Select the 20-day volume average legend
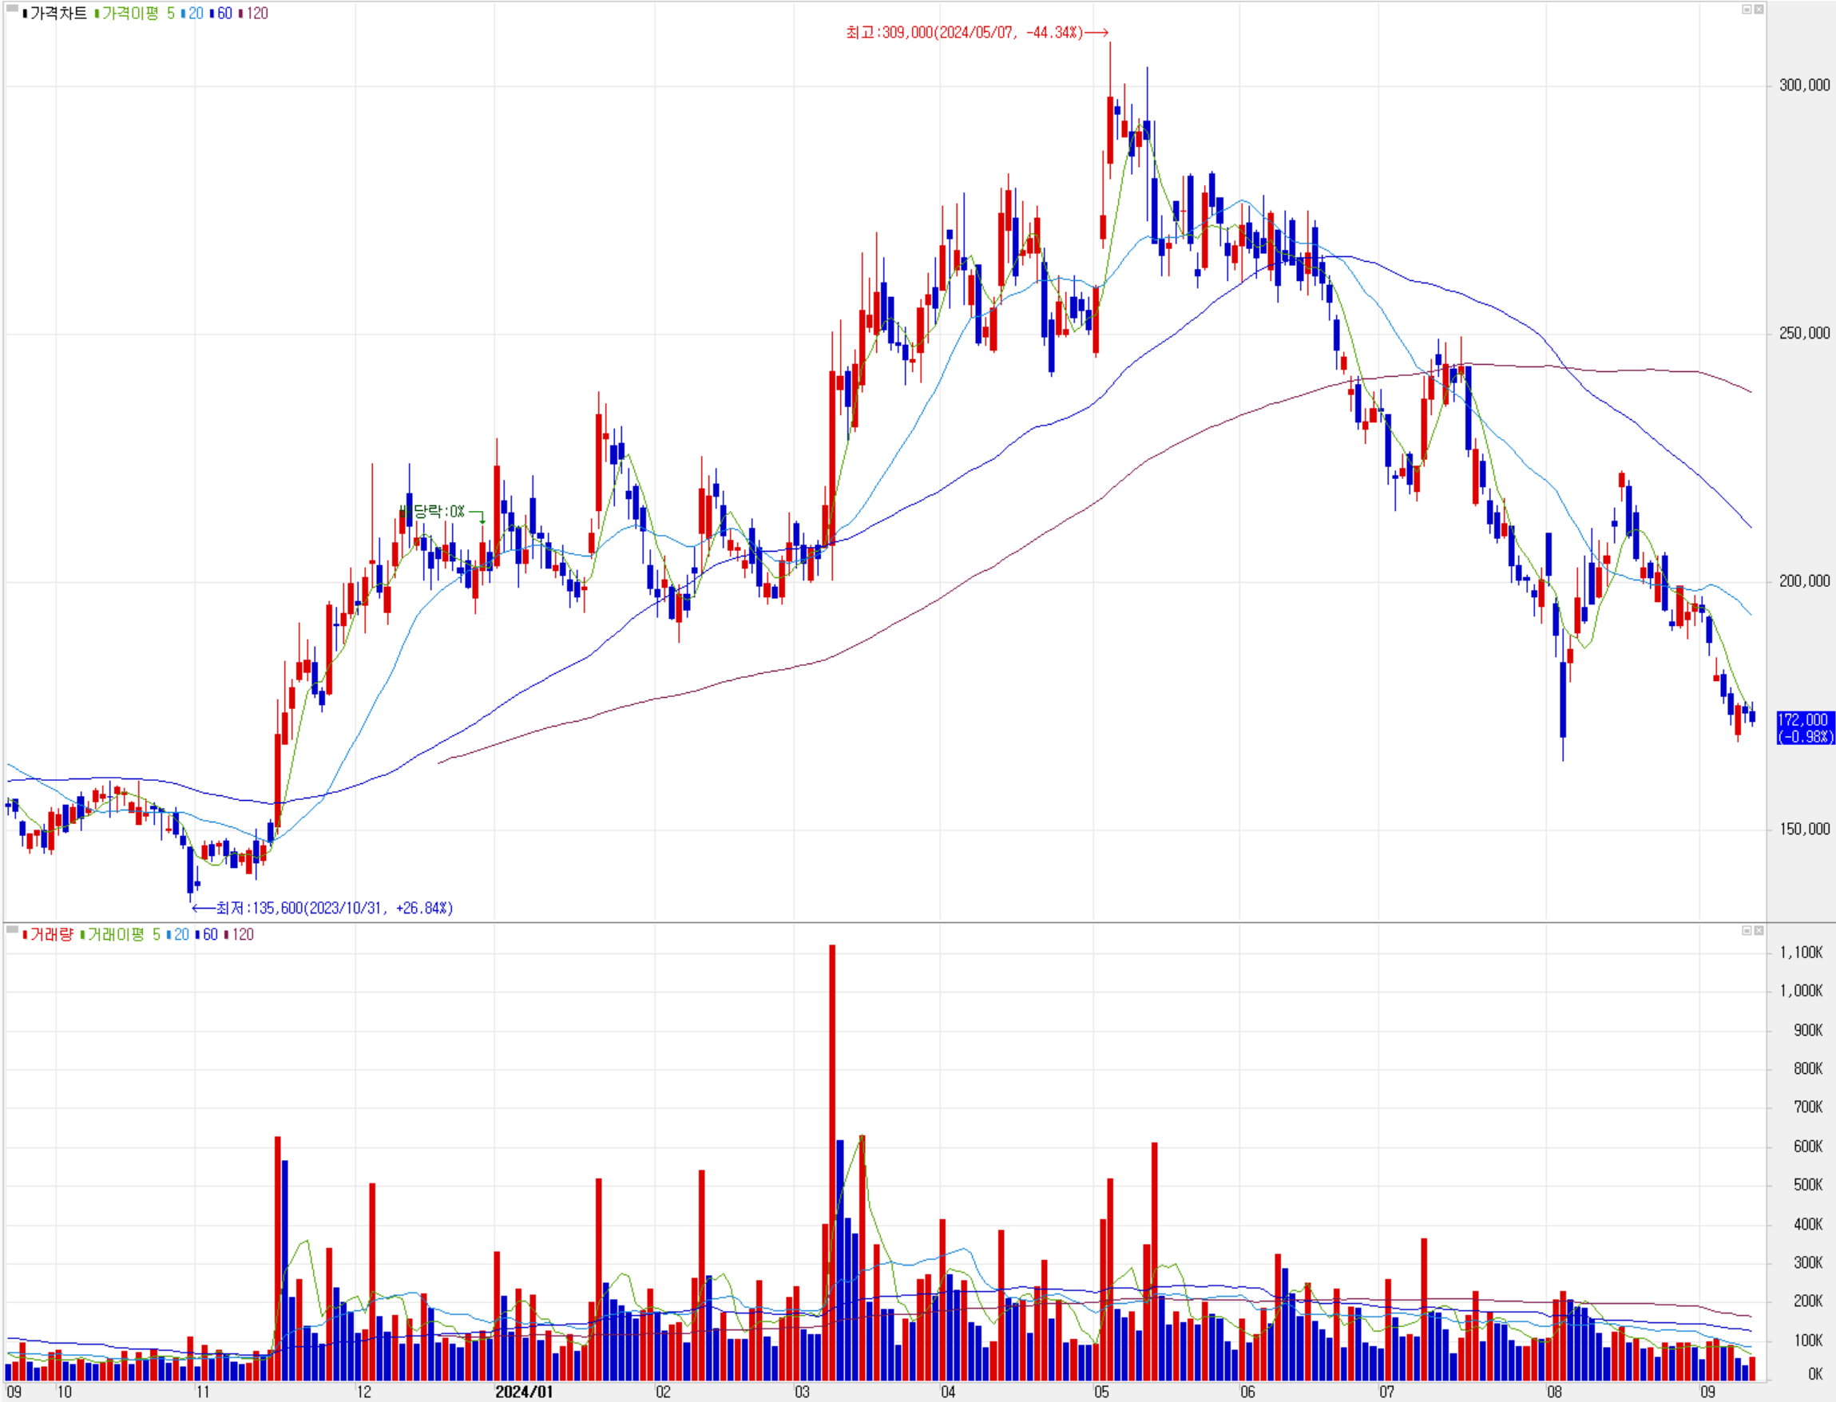Viewport: 1836px width, 1402px height. (180, 935)
